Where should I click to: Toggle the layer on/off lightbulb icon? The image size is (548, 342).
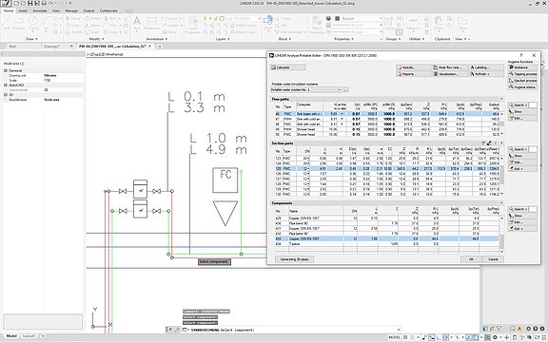click(x=205, y=18)
